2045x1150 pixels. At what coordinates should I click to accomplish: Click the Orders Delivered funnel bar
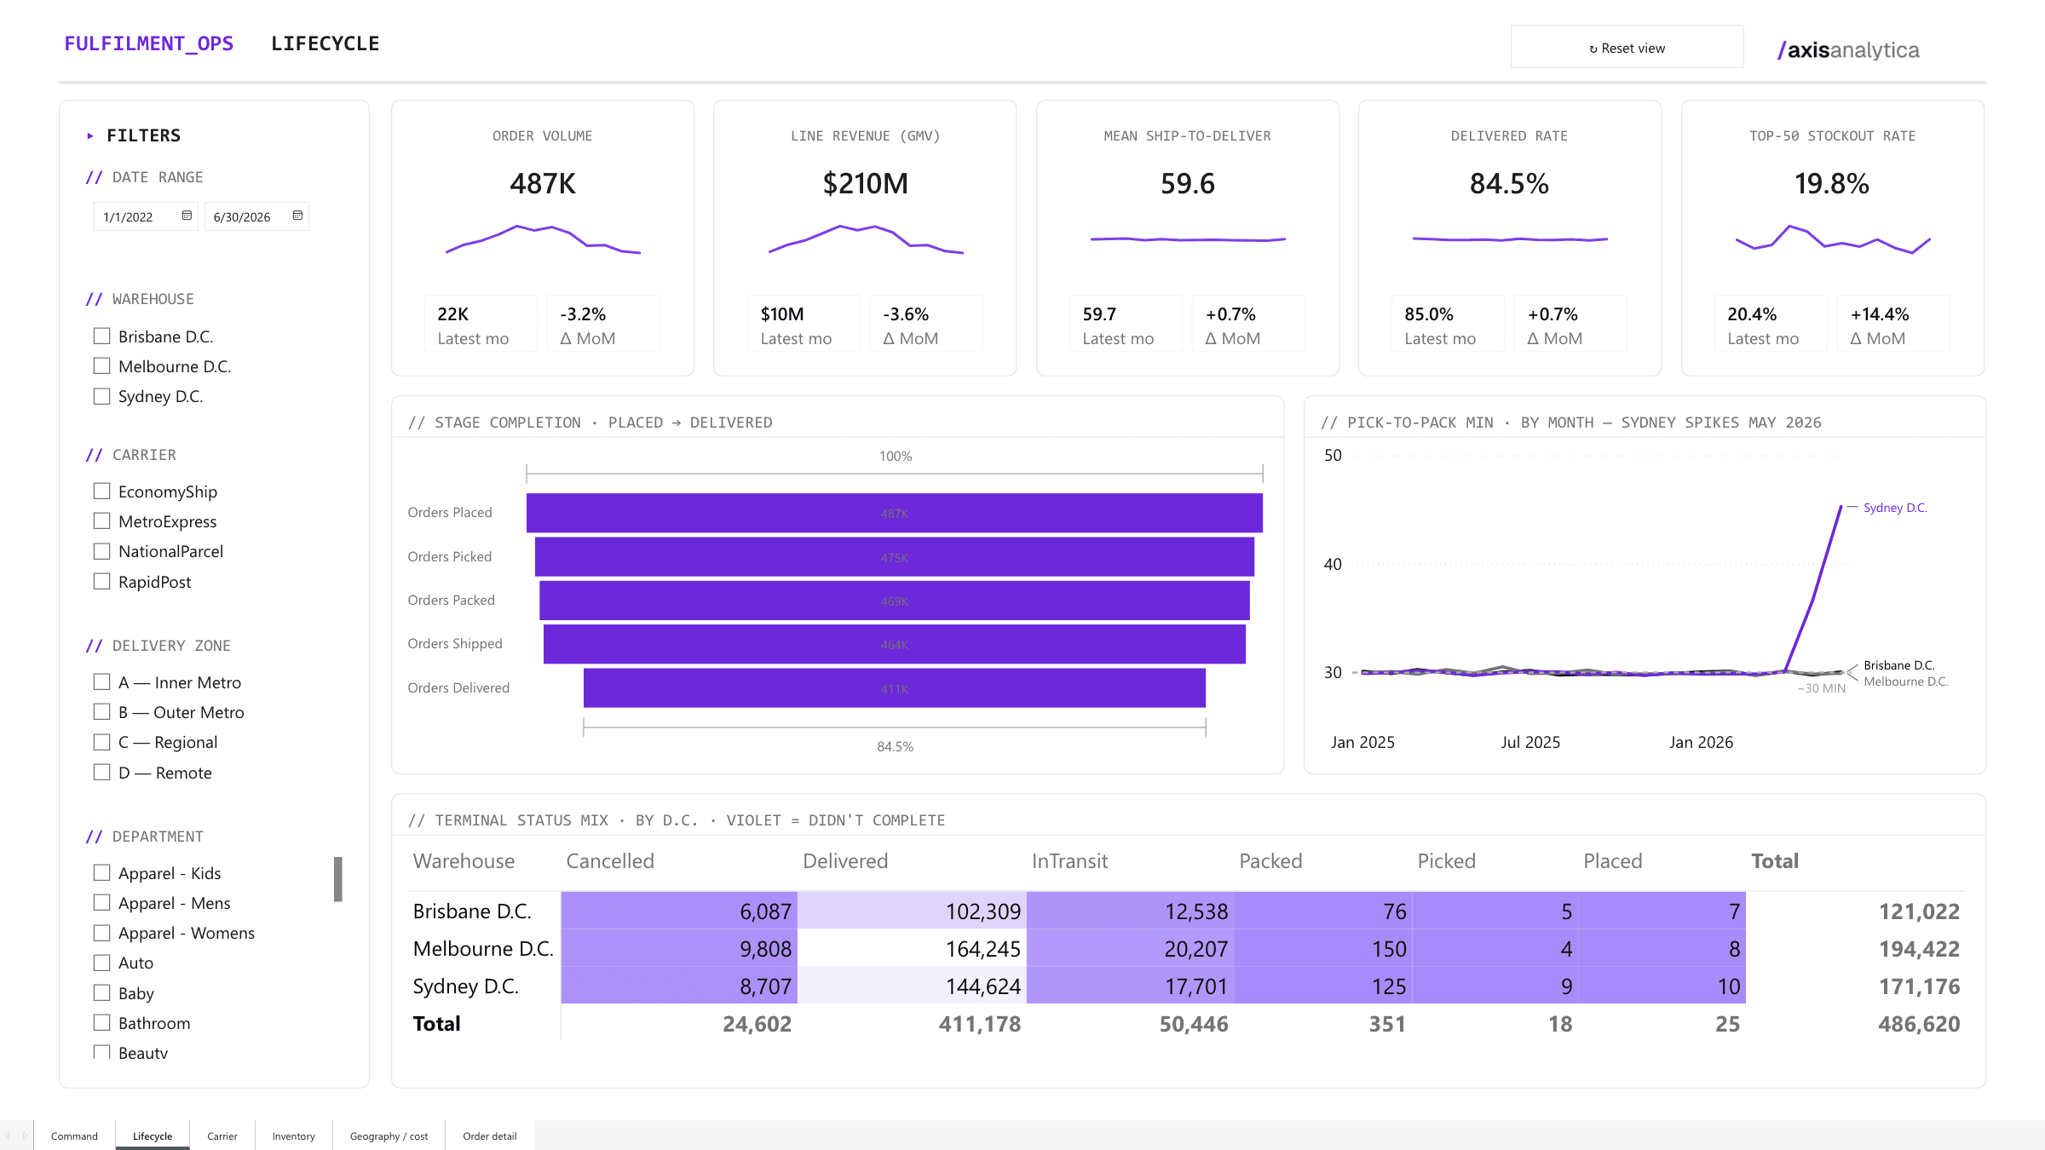pyautogui.click(x=895, y=688)
